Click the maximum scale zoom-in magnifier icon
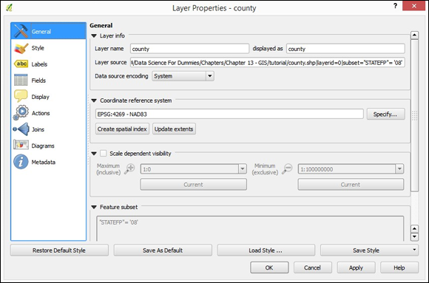The image size is (429, 283). click(x=129, y=168)
